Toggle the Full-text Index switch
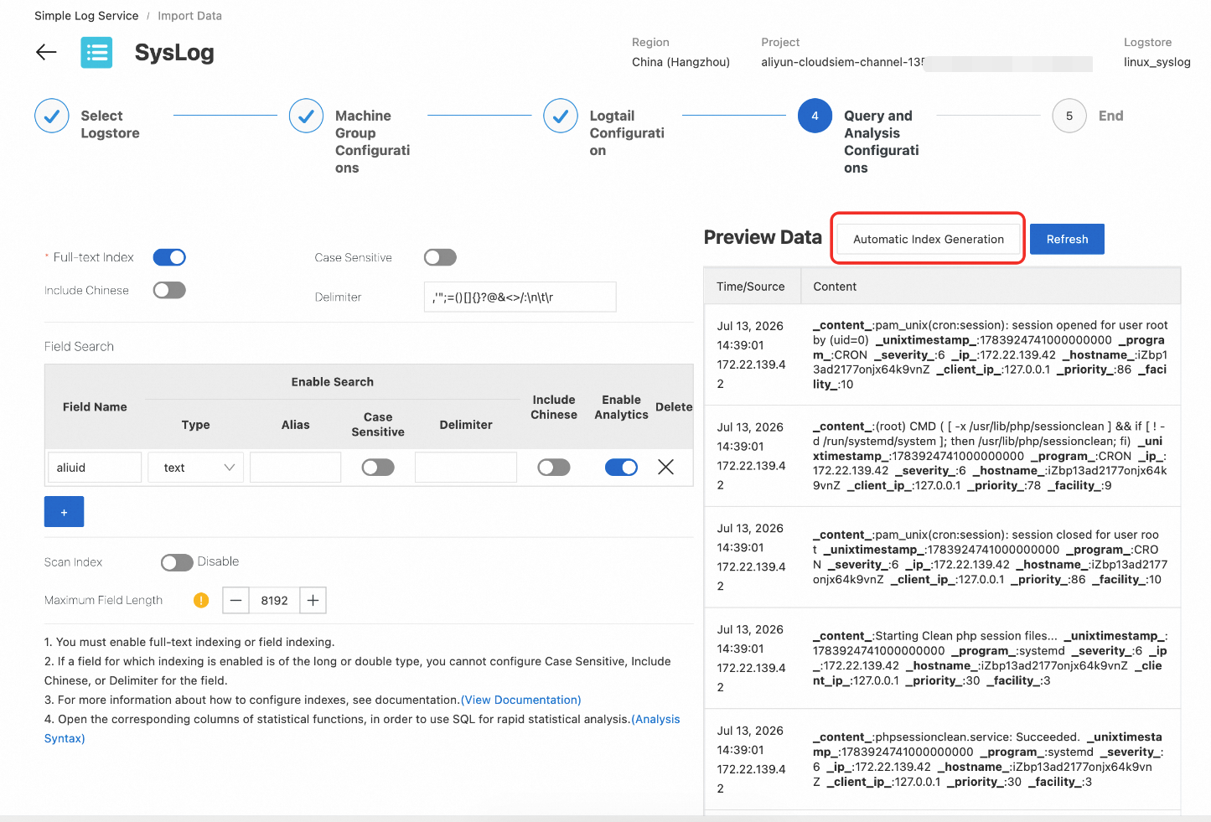Screen dimensions: 1211x822 pos(169,257)
